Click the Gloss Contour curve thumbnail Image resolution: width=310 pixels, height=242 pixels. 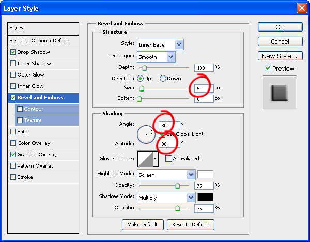click(145, 159)
